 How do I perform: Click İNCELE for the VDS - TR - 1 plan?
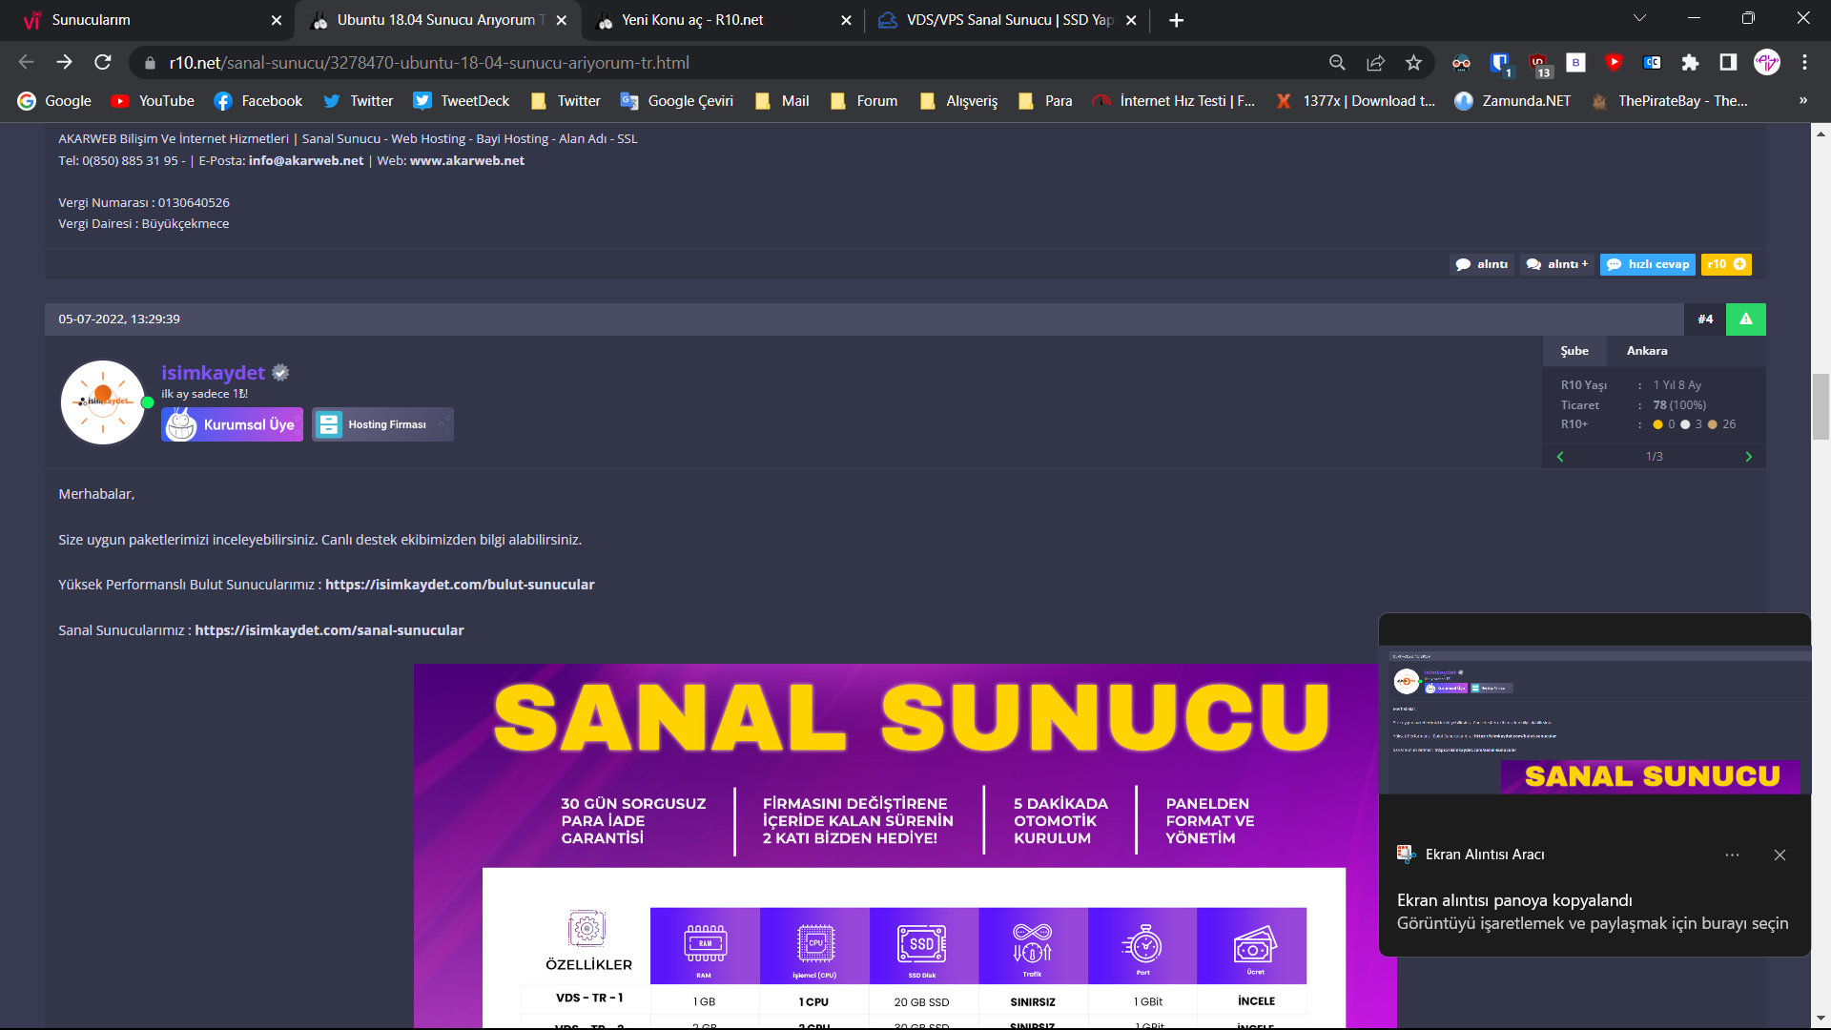pyautogui.click(x=1256, y=1001)
